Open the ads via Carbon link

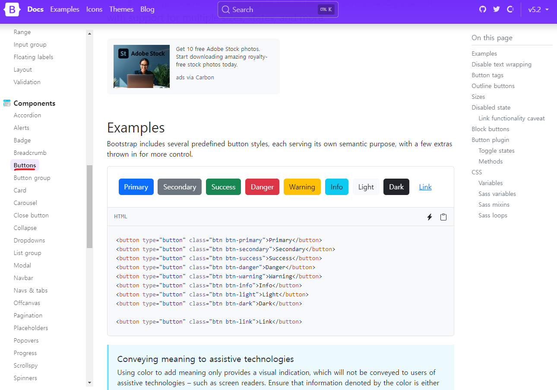tap(195, 77)
